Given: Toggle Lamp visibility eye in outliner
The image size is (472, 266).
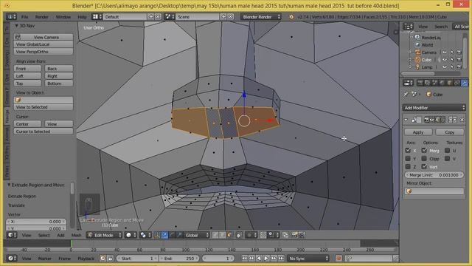Looking at the screenshot, I should 445,67.
